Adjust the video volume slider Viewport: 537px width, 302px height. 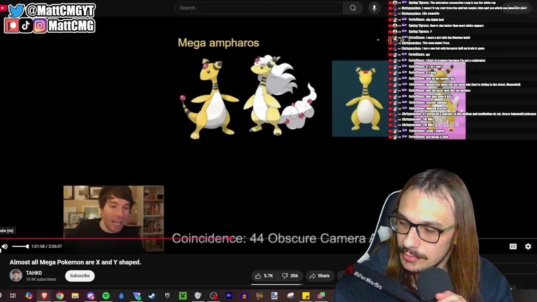[x=20, y=247]
